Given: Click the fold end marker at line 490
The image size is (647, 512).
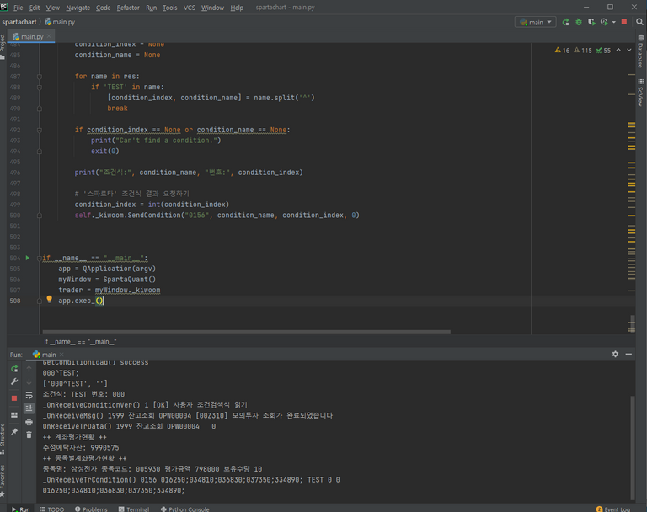Looking at the screenshot, I should (x=40, y=109).
